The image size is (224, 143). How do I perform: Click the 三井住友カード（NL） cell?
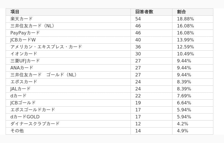click(32, 26)
